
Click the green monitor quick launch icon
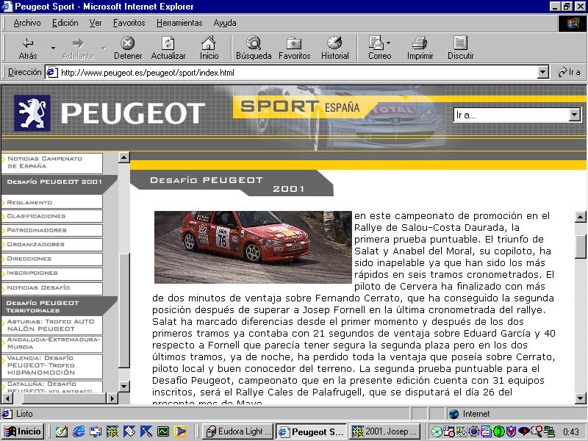pos(163,431)
